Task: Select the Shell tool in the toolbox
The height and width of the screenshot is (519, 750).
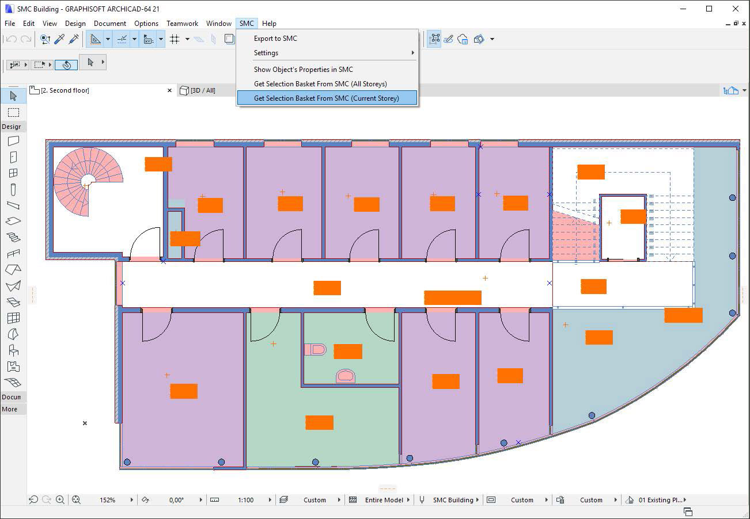Action: (13, 285)
